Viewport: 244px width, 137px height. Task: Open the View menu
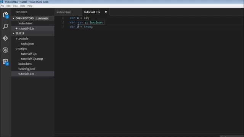(x=15, y=6)
